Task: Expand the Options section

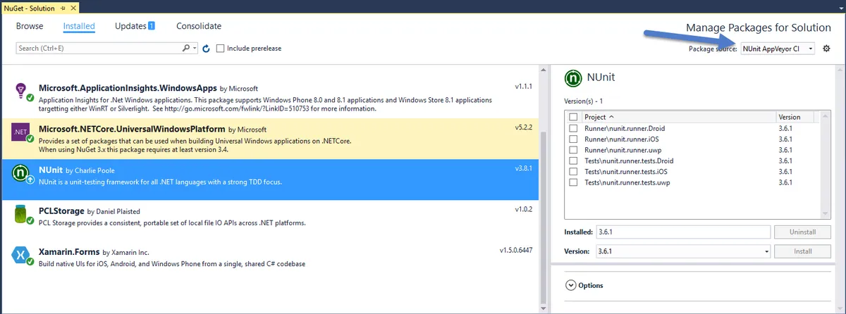Action: pos(570,285)
